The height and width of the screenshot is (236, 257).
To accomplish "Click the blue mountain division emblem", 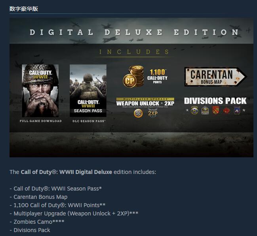I will coord(237,110).
